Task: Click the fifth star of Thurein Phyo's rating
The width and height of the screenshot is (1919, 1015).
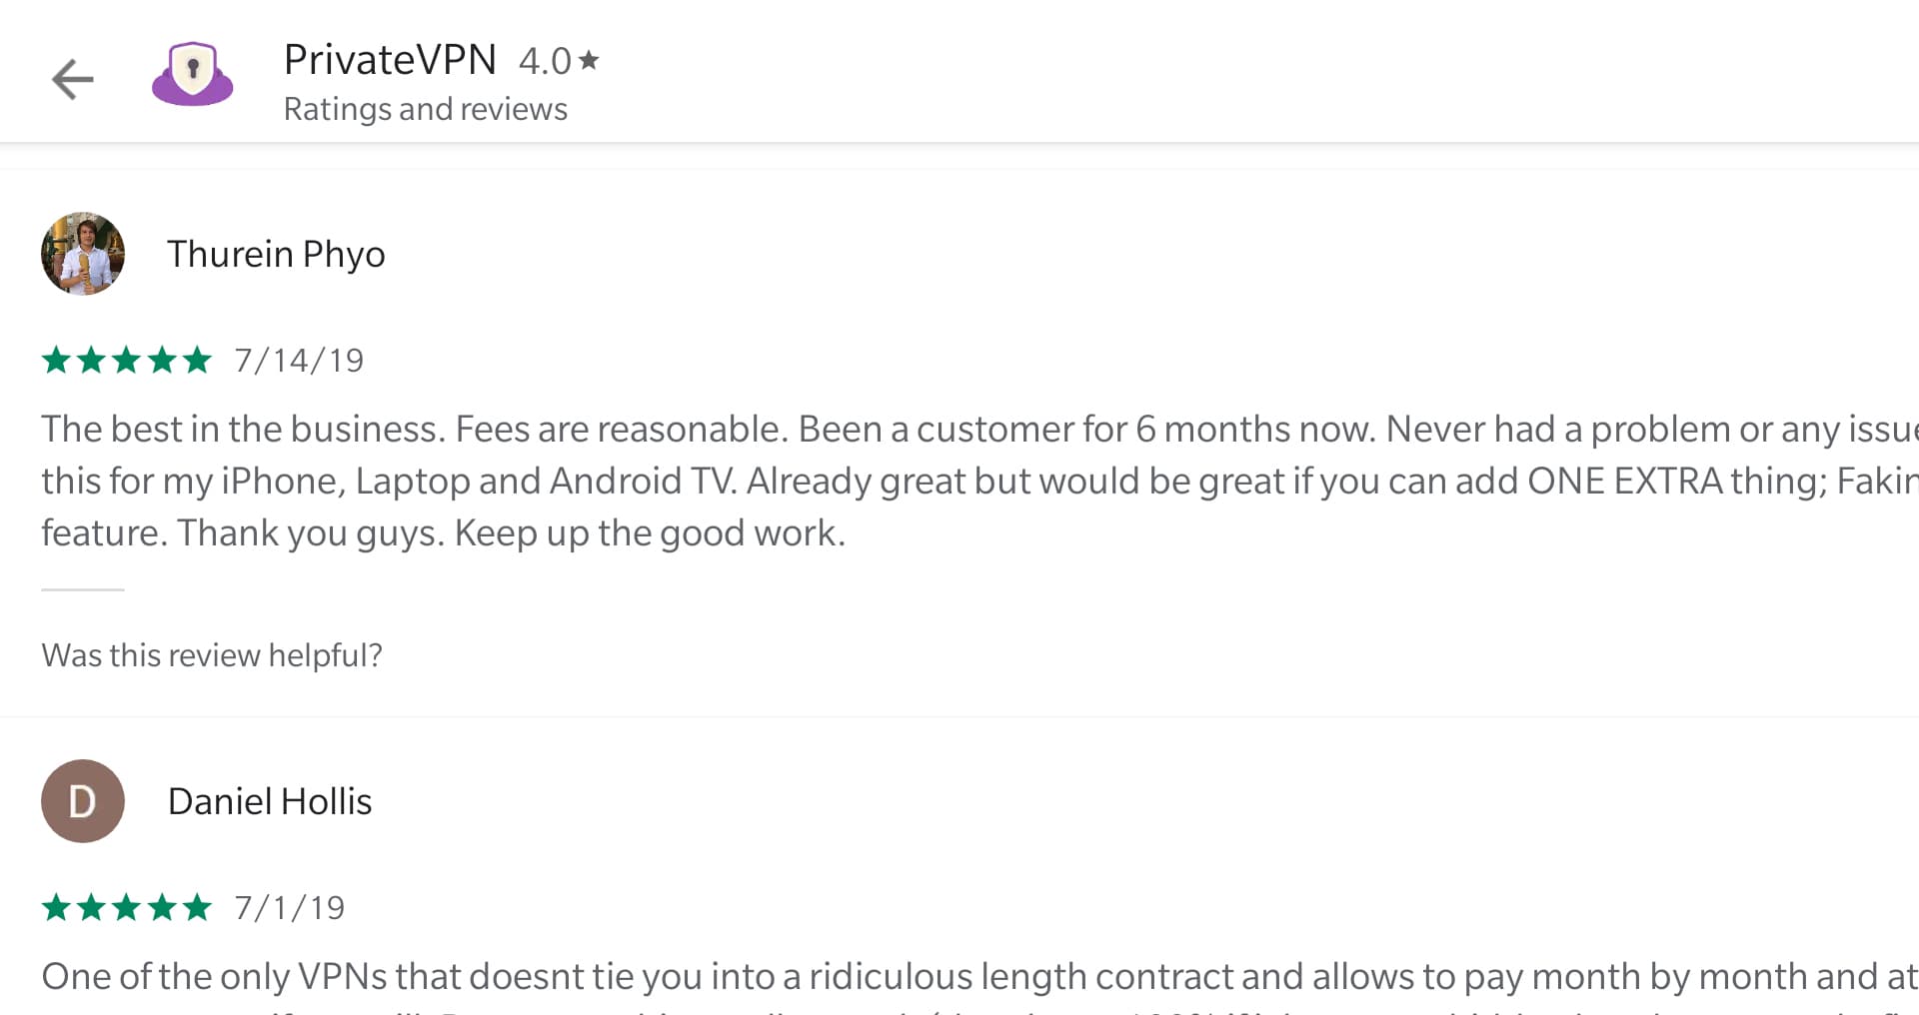Action: coord(198,360)
